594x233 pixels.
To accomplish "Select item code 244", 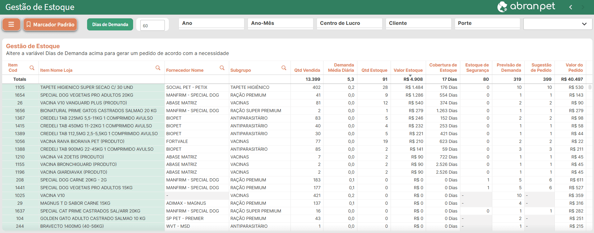I will (x=20, y=226).
